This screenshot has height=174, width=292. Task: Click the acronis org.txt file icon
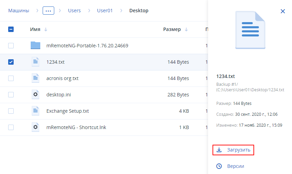[35, 78]
